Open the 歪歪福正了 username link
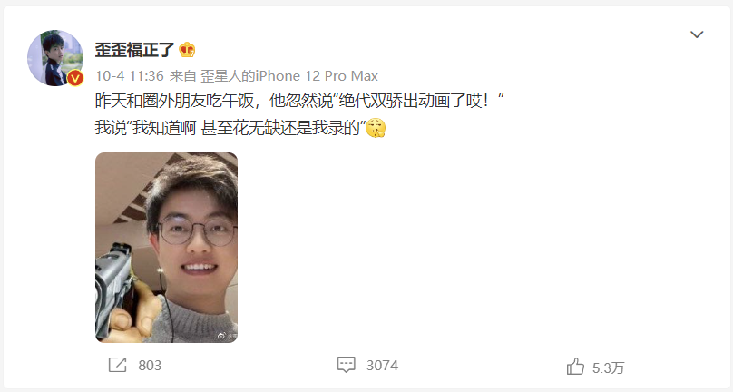The image size is (733, 392). 134,50
